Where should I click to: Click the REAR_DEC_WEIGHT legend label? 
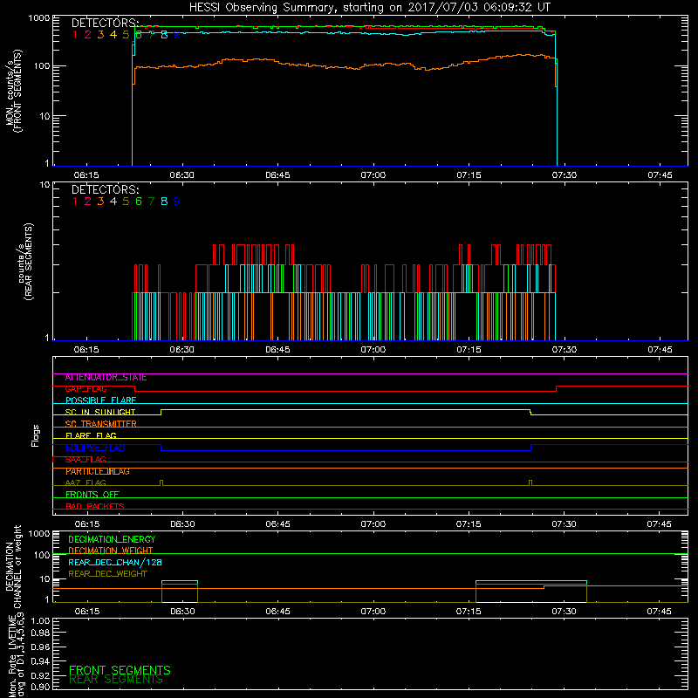pyautogui.click(x=107, y=574)
